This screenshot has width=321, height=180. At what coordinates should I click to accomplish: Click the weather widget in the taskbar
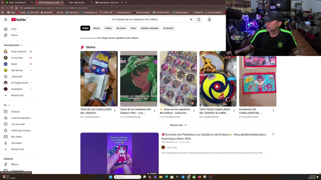coord(9,177)
